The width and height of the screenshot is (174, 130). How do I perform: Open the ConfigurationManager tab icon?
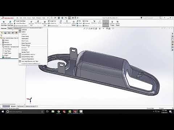9,33
